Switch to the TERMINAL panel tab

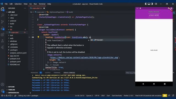tap(57, 73)
